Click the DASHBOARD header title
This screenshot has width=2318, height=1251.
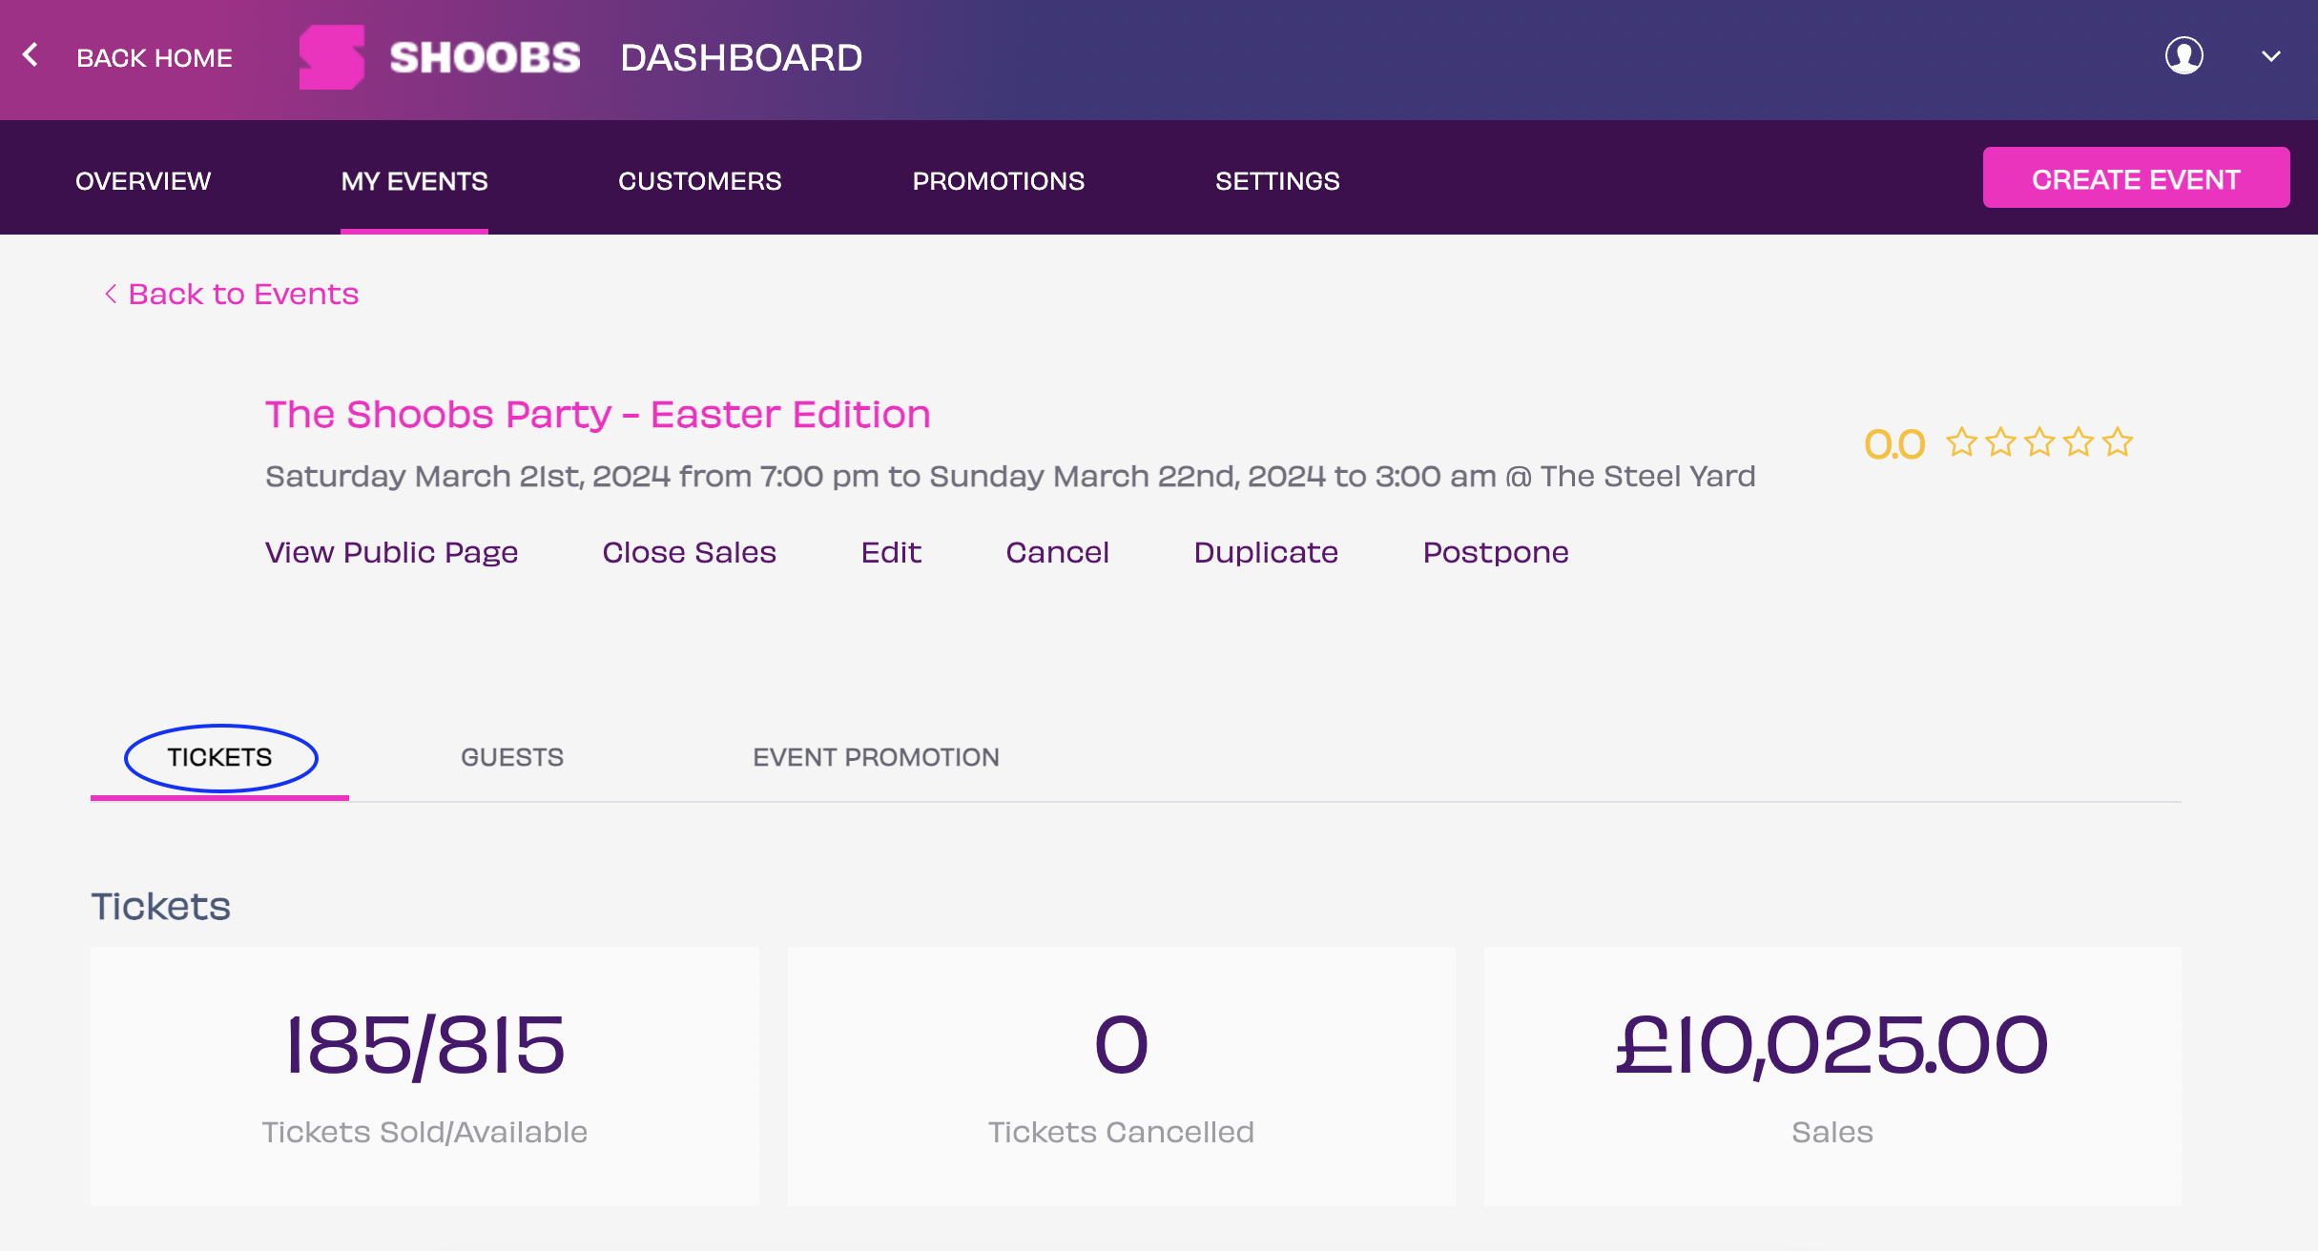741,57
